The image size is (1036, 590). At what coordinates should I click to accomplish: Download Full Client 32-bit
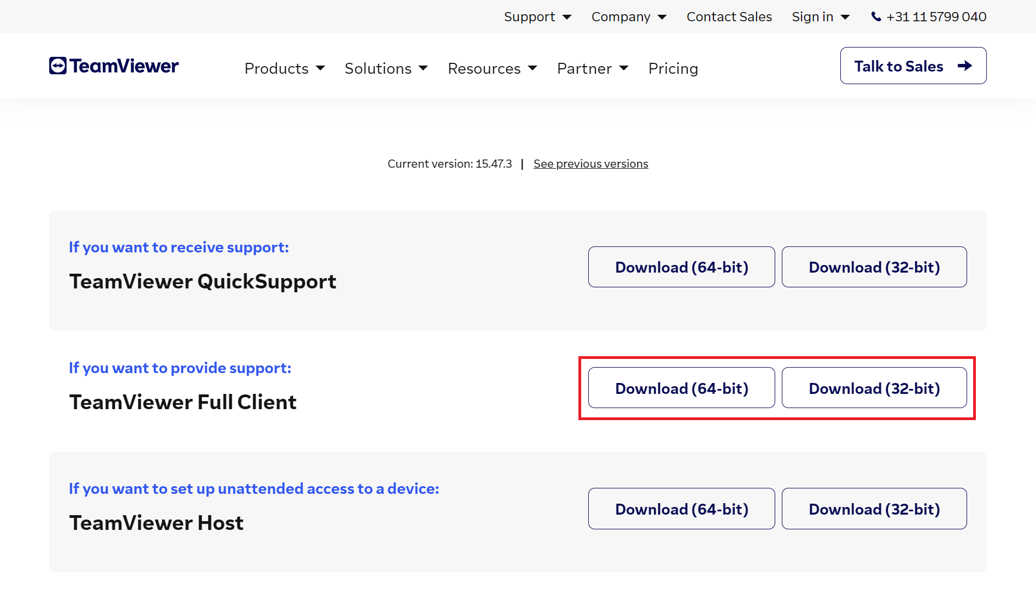tap(874, 388)
